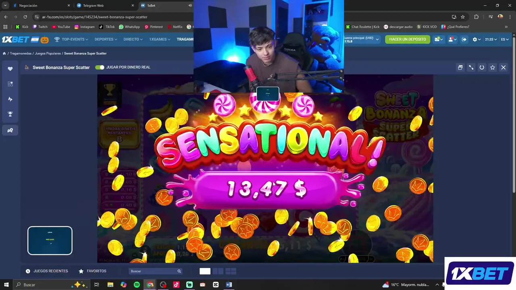Select the two-game split layout view
The image size is (516, 290).
218,271
